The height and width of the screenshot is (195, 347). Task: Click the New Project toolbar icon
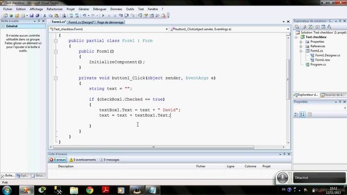[5, 16]
